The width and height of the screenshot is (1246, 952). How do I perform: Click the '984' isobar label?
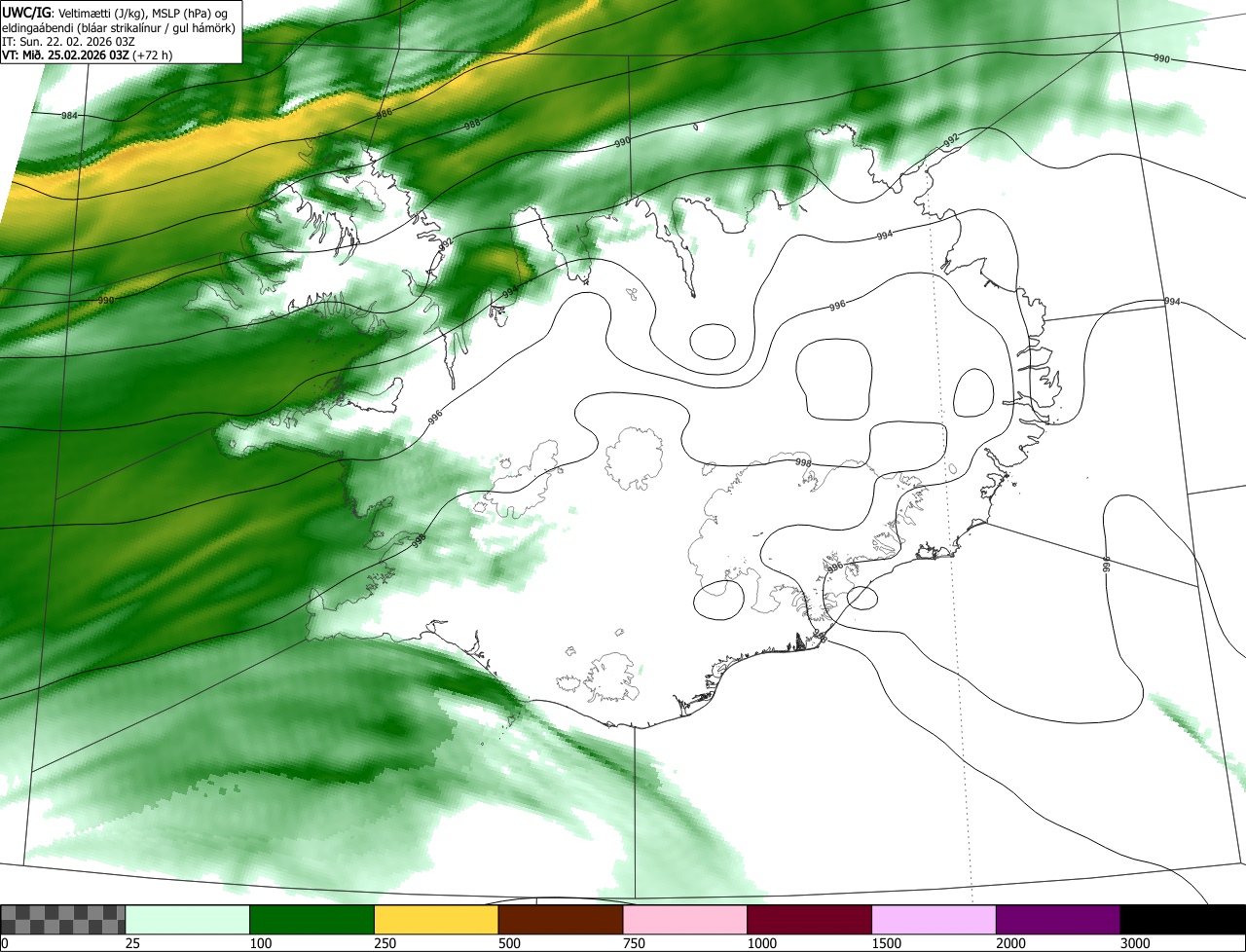69,116
